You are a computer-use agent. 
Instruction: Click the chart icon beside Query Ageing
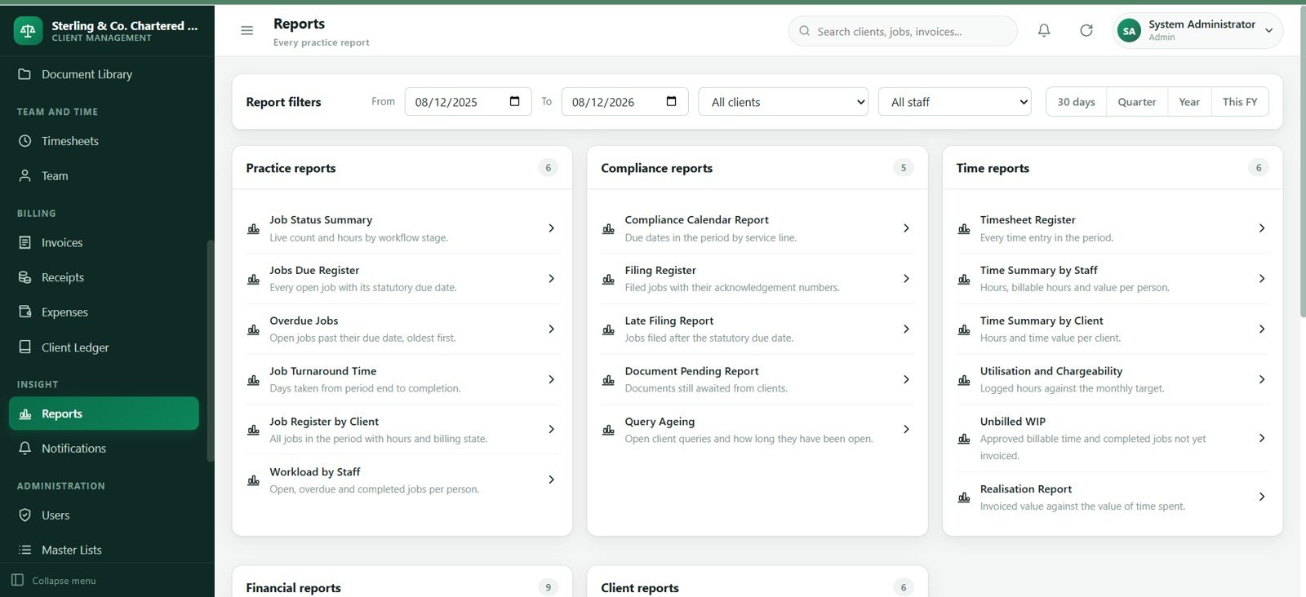coord(609,430)
